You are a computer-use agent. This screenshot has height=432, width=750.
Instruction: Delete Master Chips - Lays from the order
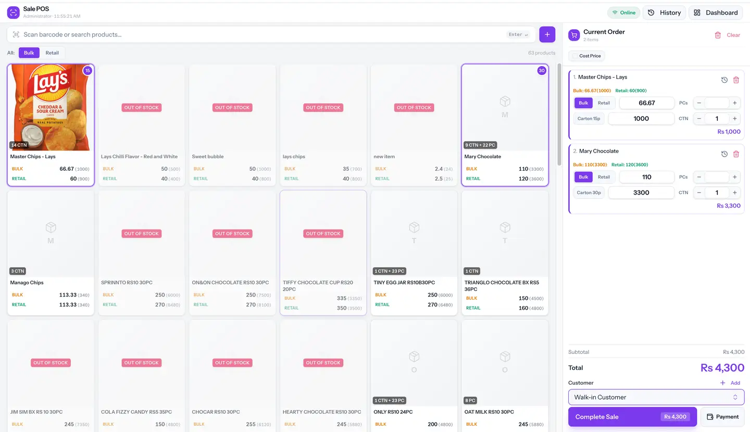click(x=736, y=80)
